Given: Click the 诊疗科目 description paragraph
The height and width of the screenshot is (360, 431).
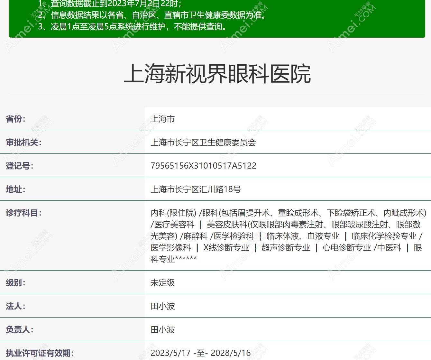Looking at the screenshot, I should pos(288,236).
